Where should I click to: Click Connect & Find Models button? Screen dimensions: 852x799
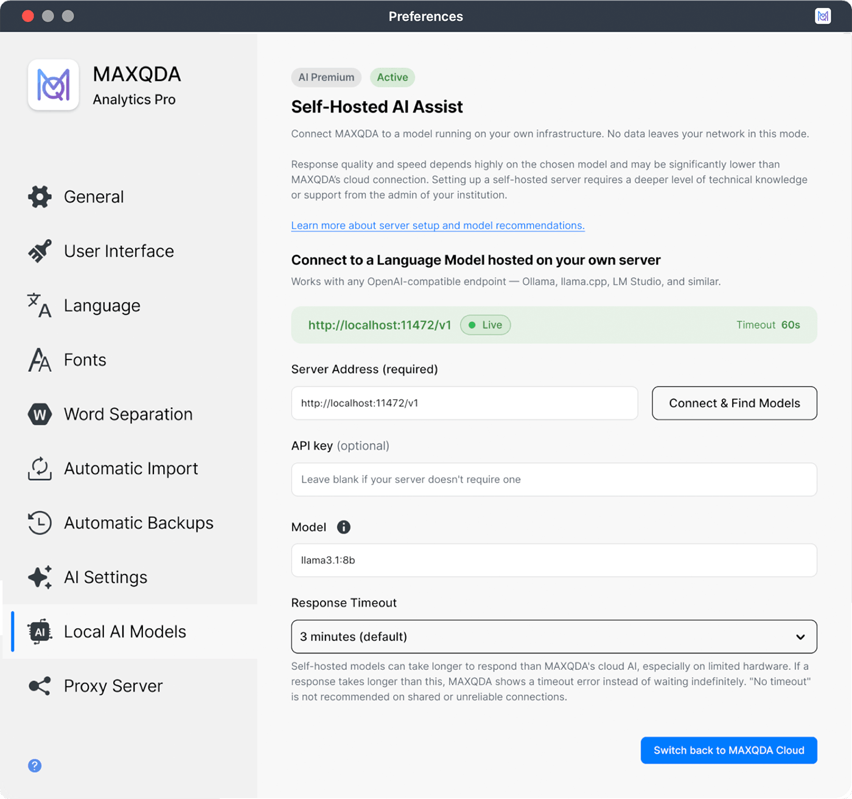735,403
